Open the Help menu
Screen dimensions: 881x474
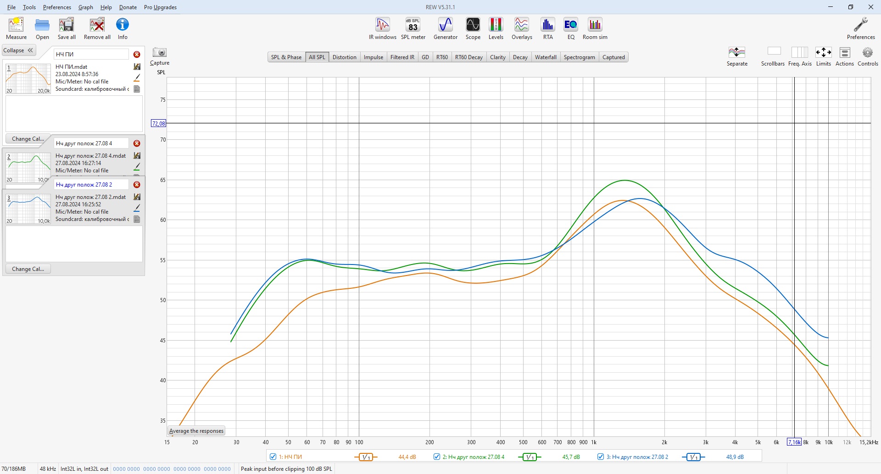106,7
